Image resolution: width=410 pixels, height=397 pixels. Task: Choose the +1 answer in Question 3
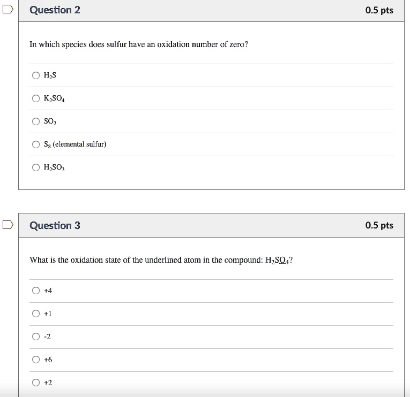coord(36,314)
